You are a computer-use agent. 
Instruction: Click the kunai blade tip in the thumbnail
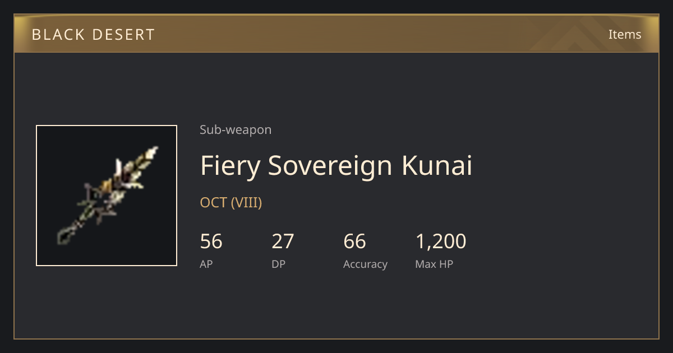[x=151, y=152]
